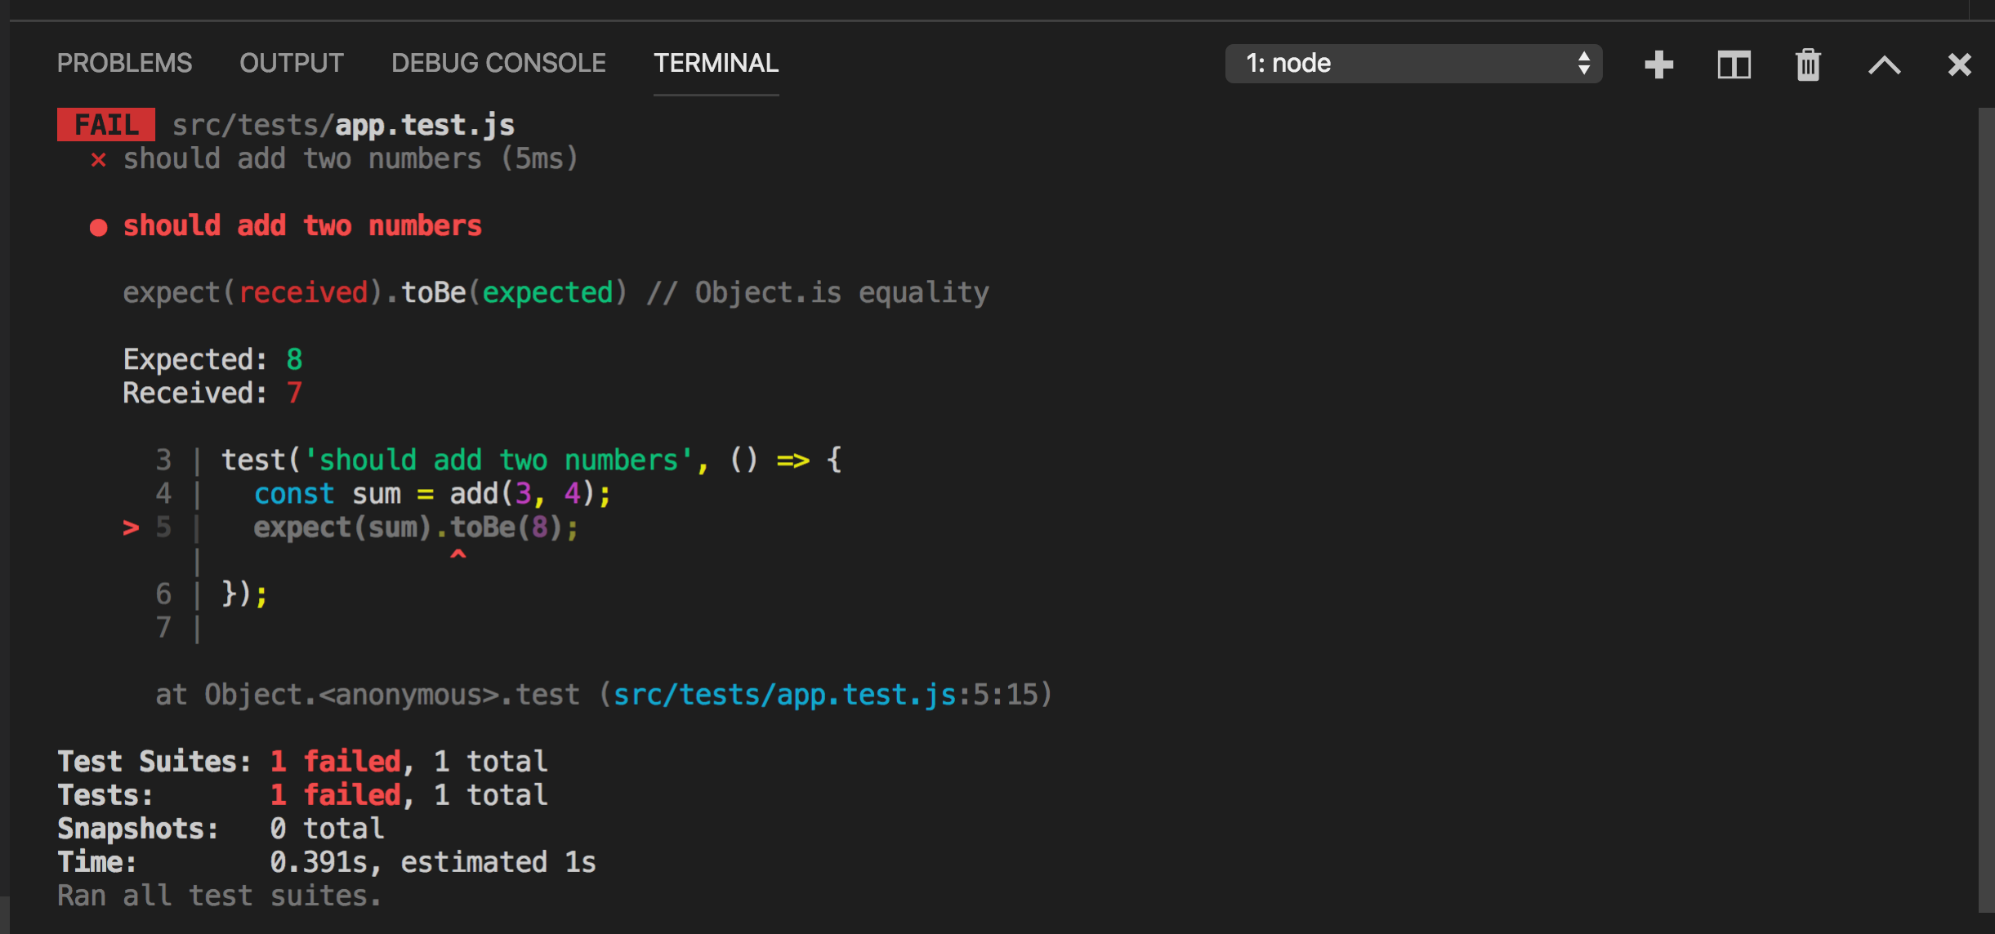Click the red arrow pointing at line 5
This screenshot has width=1995, height=934.
pos(131,528)
